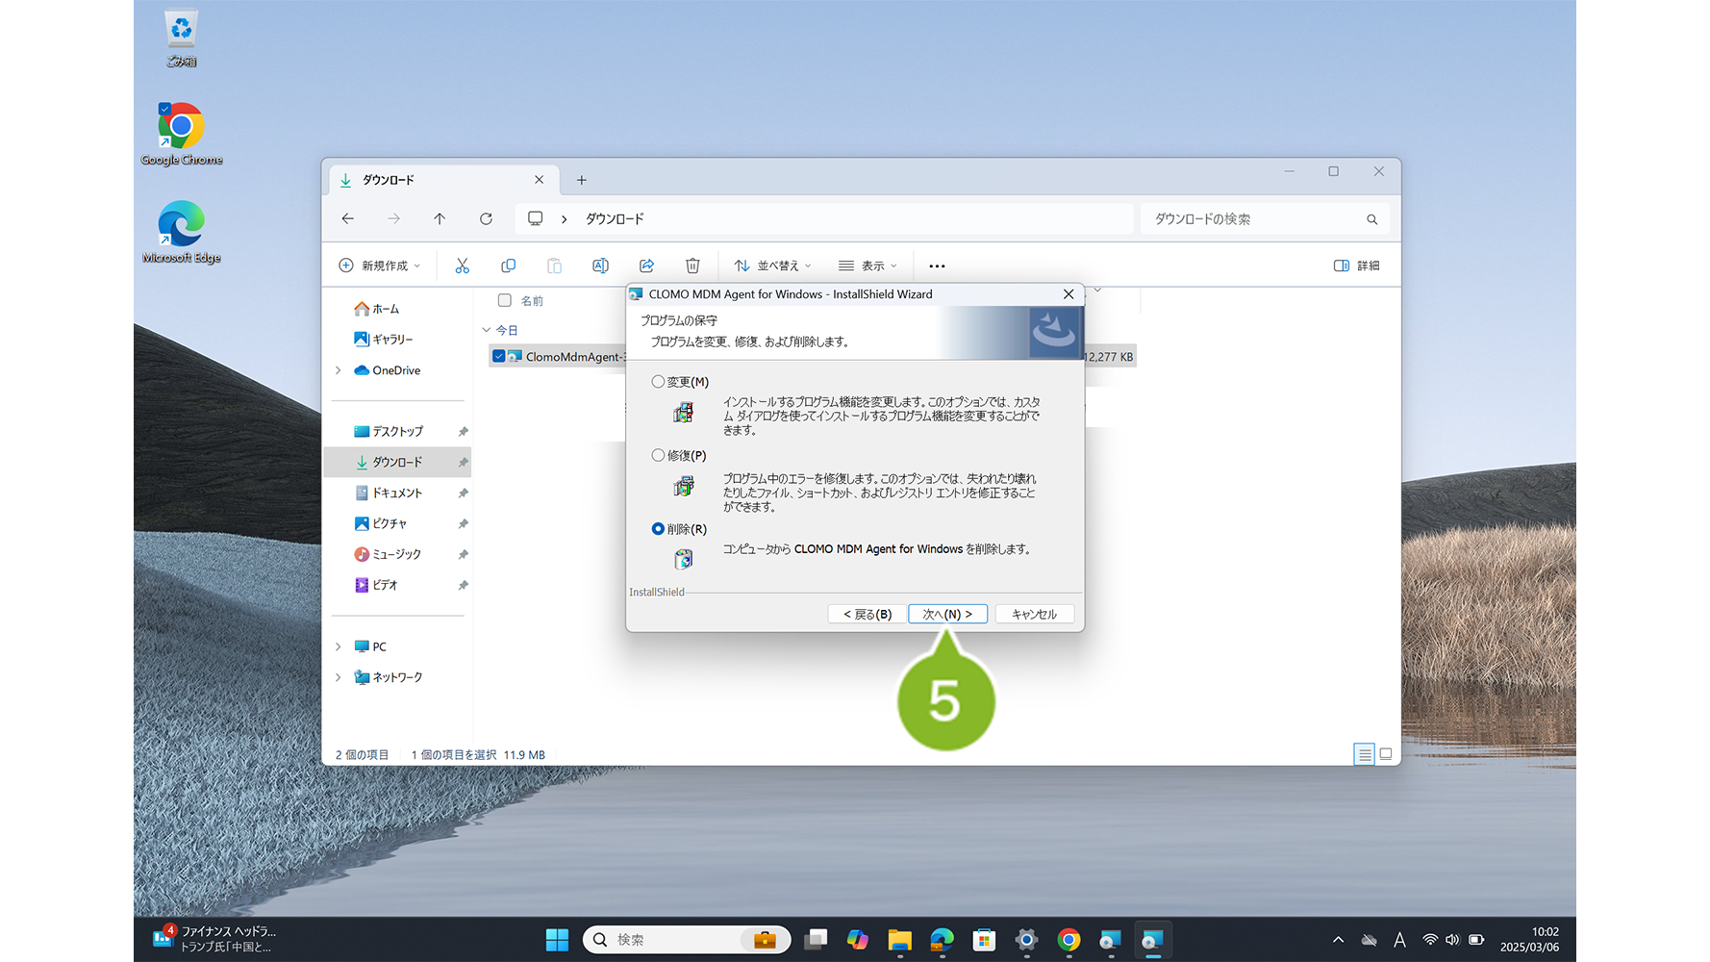The image size is (1710, 962).
Task: Open ホーム in navigation pane
Action: [x=377, y=309]
